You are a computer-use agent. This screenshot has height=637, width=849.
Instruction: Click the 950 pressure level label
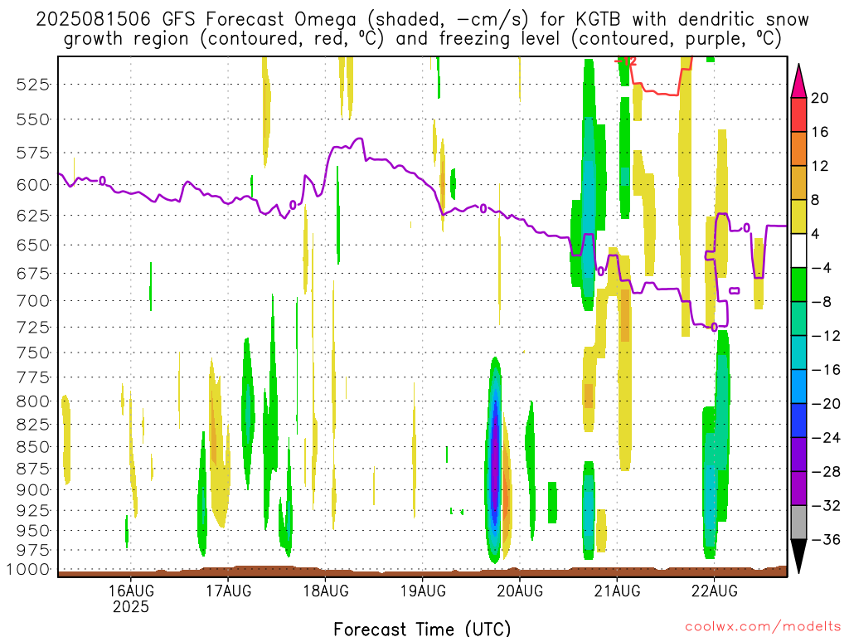(x=32, y=530)
